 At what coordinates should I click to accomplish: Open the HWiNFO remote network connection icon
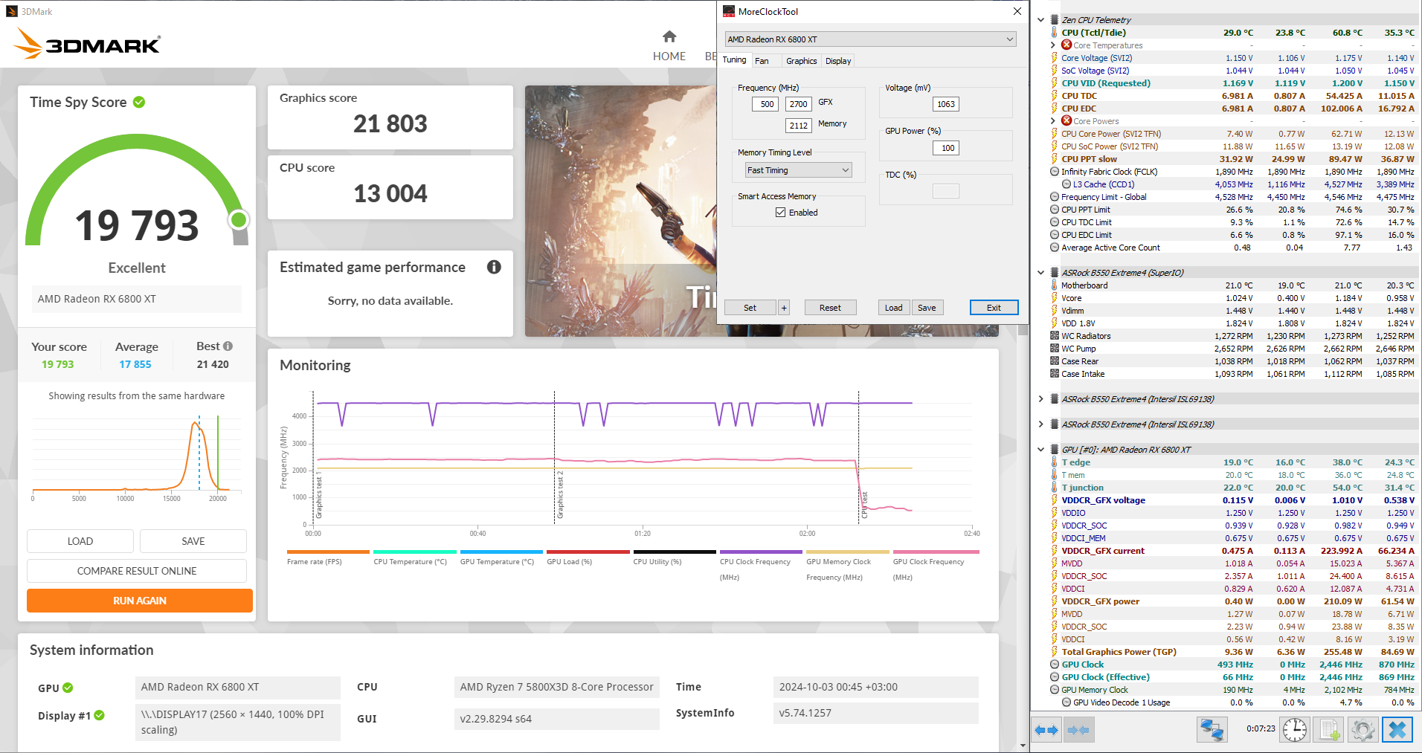[x=1212, y=730]
